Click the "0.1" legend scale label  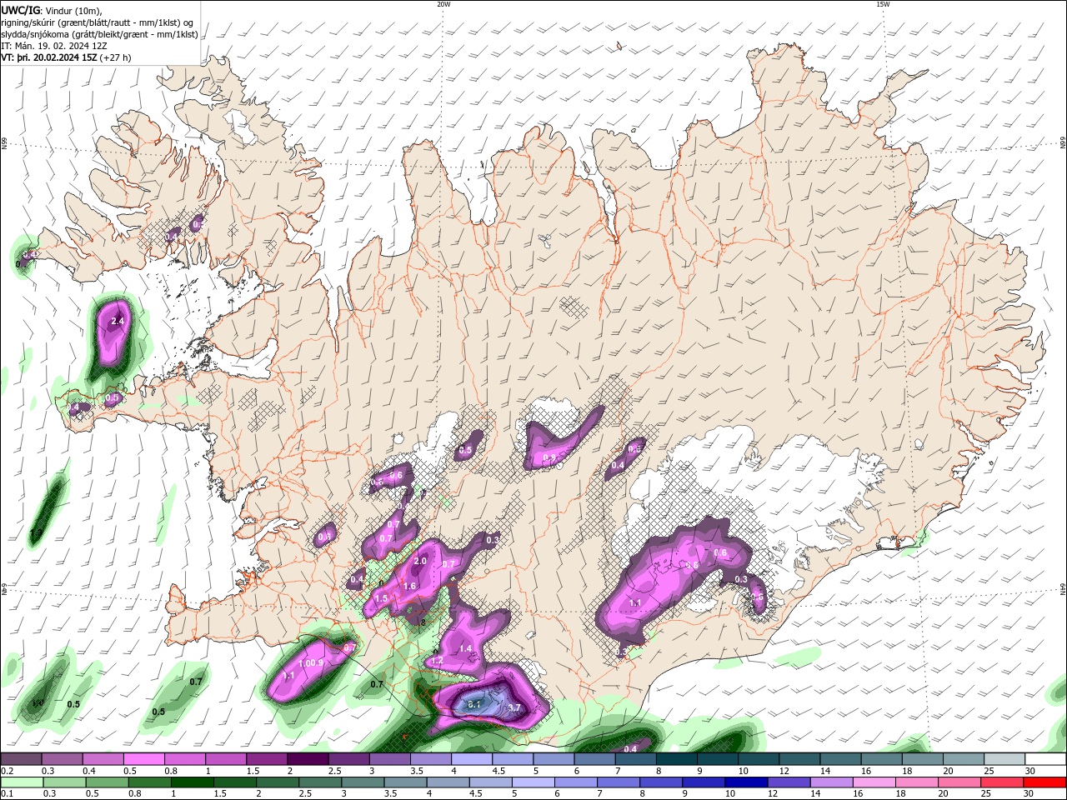(8, 794)
